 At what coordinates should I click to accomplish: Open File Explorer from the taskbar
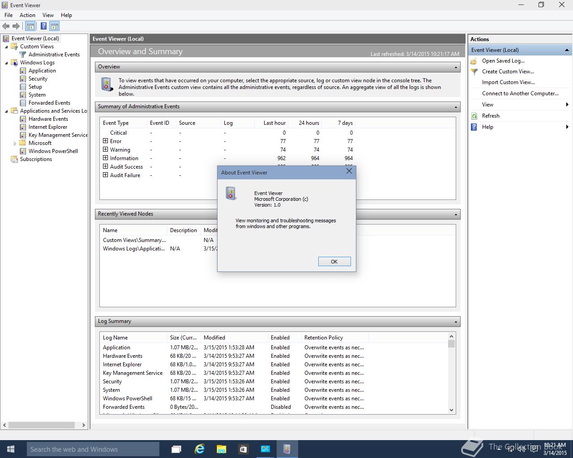point(221,449)
